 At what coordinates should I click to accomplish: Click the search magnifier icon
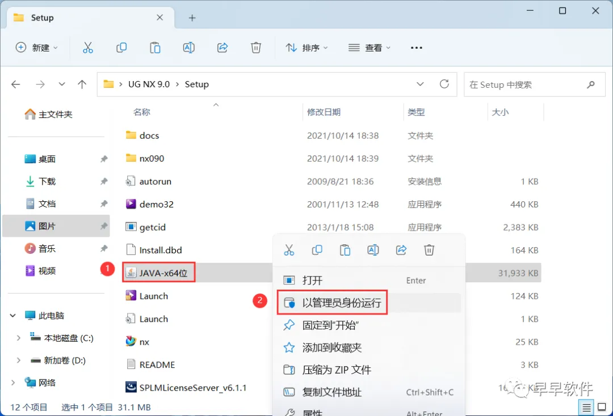click(x=591, y=84)
